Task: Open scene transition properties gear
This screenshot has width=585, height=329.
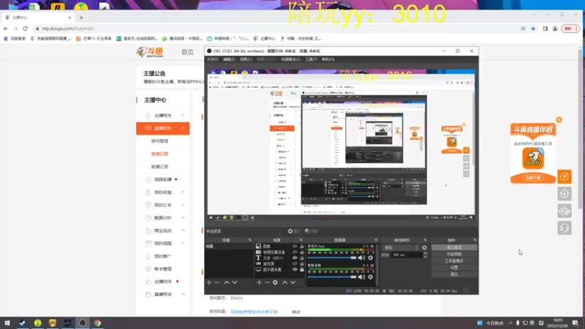Action: coord(424,248)
